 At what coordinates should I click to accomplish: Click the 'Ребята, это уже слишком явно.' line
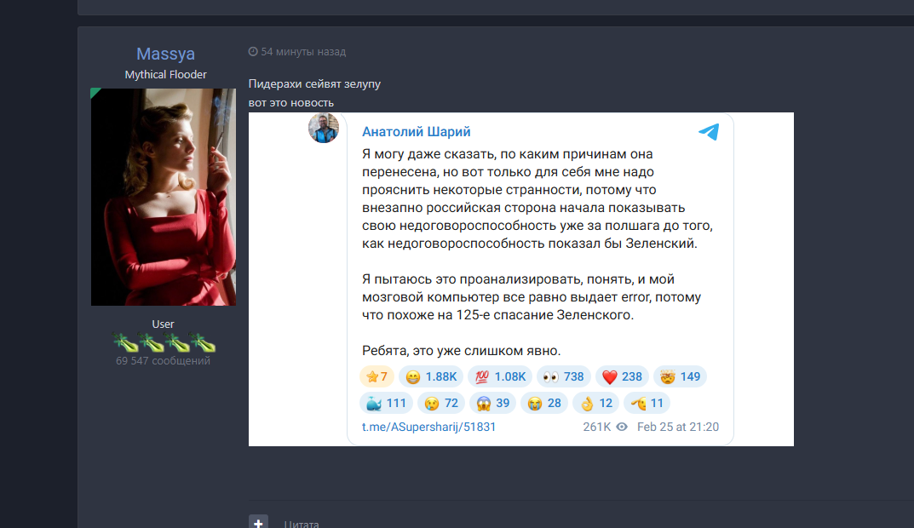[461, 351]
